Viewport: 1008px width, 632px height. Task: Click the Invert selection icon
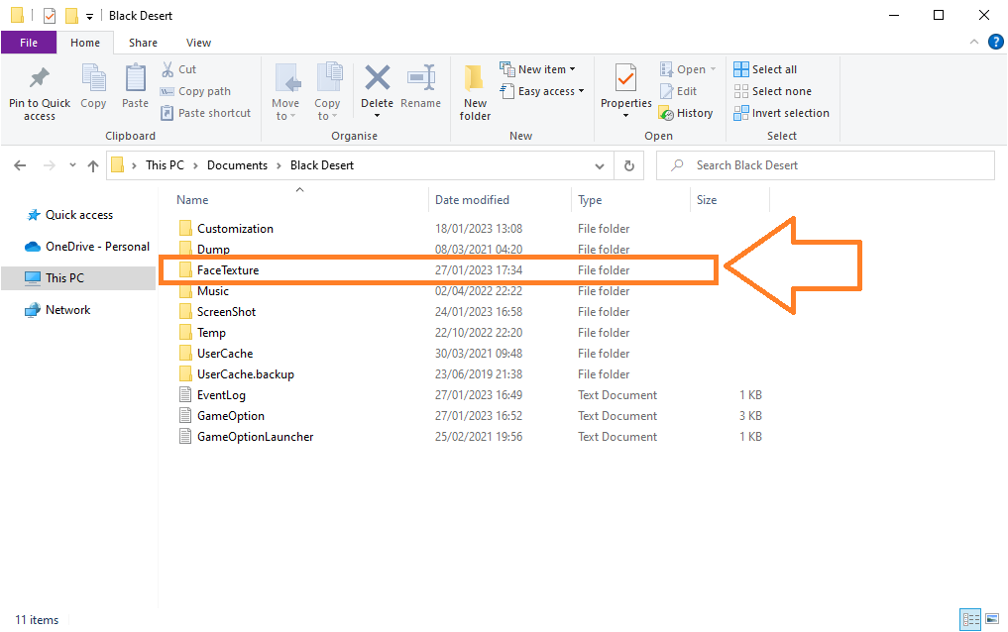coord(741,113)
